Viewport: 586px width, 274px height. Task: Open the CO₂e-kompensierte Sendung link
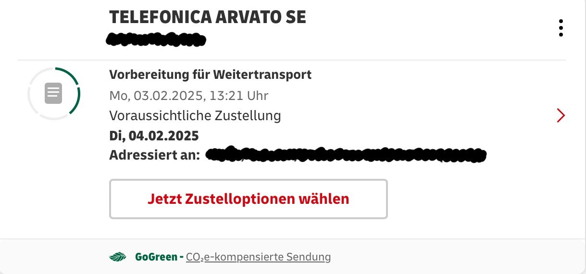[x=258, y=257]
